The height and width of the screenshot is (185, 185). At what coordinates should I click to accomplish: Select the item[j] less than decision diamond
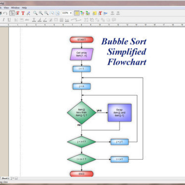click(82, 113)
